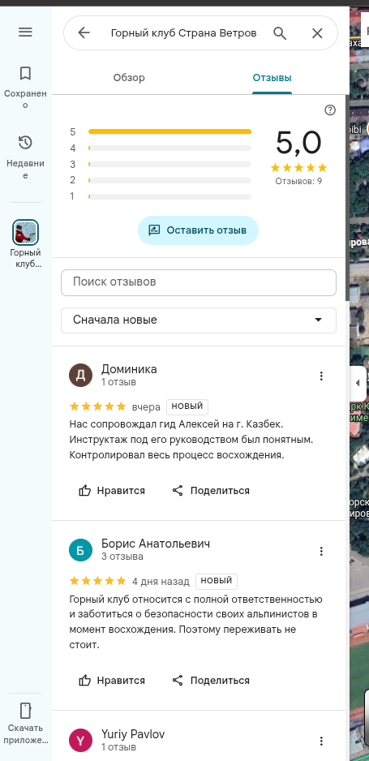Click the magnifier search icon

[280, 33]
